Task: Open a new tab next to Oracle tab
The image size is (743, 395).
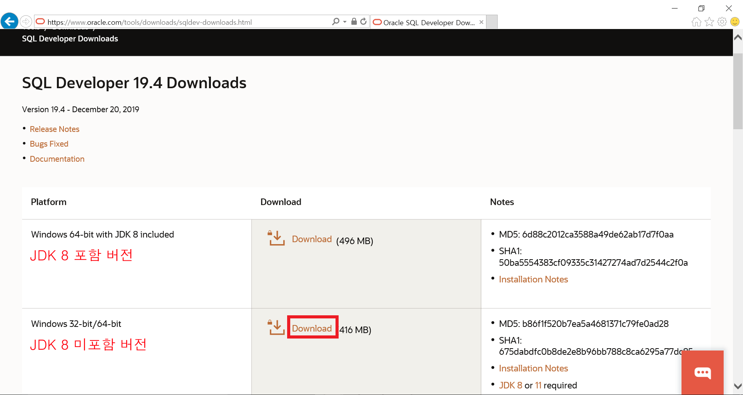Action: pyautogui.click(x=492, y=22)
